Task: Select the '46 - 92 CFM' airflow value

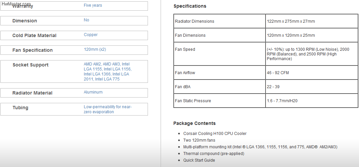Action: click(x=278, y=73)
